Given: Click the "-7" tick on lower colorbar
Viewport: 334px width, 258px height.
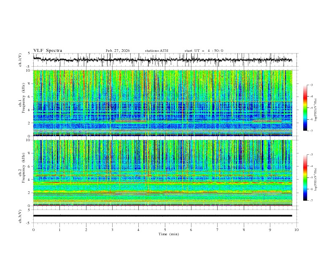Looking at the screenshot, I should [x=311, y=201].
